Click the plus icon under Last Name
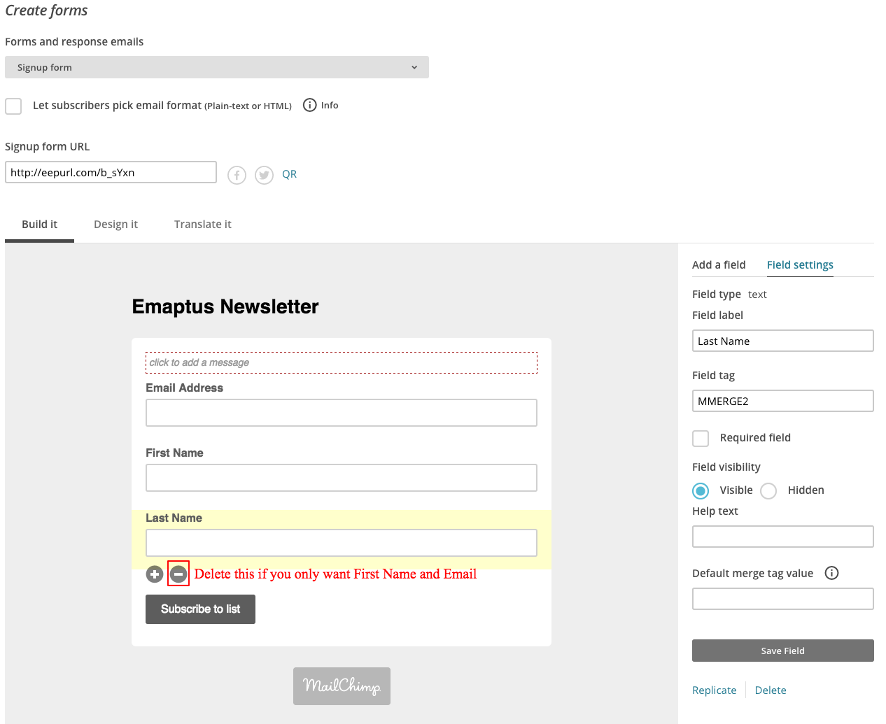The height and width of the screenshot is (724, 886). coord(155,574)
